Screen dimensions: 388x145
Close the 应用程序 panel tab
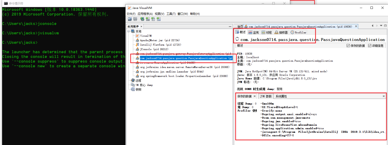[x=142, y=26]
